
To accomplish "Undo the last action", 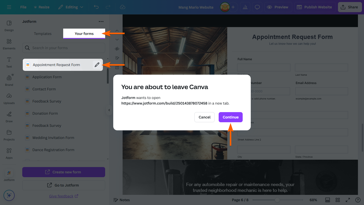I will click(96, 7).
